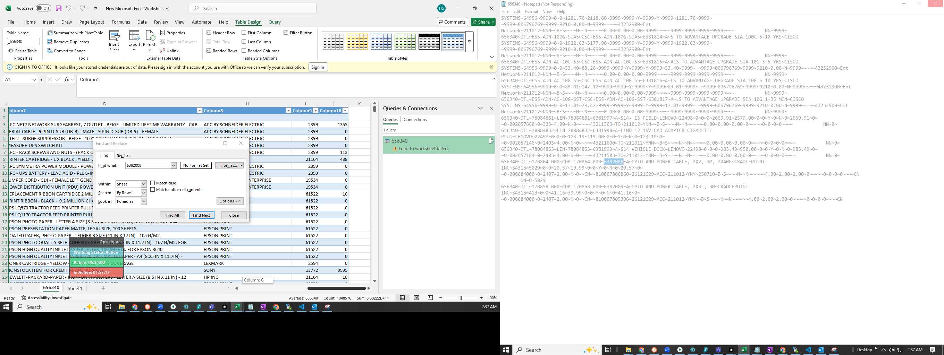Click the Save icon in Excel title bar
This screenshot has height=355, width=944.
pos(59,8)
